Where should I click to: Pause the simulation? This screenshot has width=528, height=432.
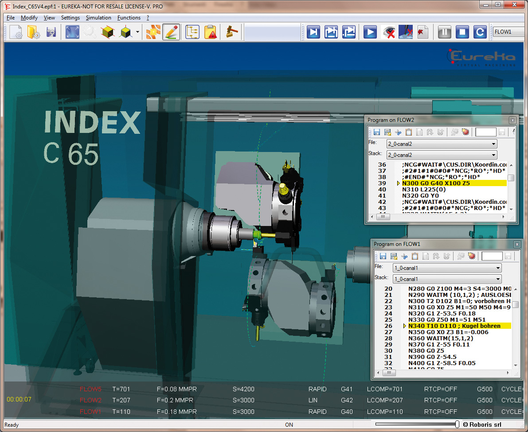(x=445, y=32)
